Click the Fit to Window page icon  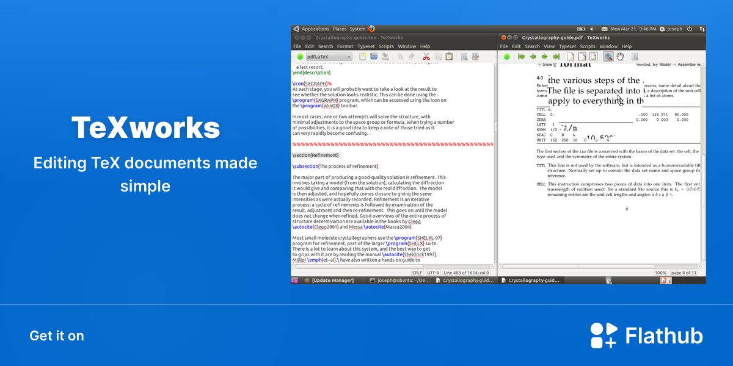[593, 57]
